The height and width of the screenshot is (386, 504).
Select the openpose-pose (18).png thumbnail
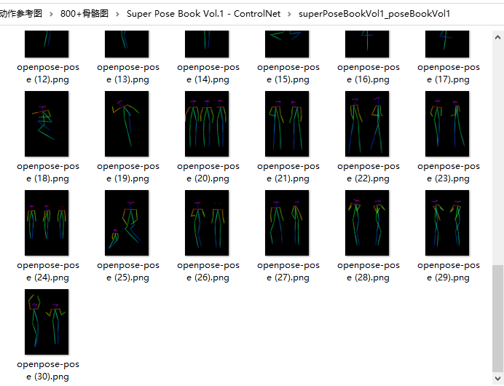point(47,124)
